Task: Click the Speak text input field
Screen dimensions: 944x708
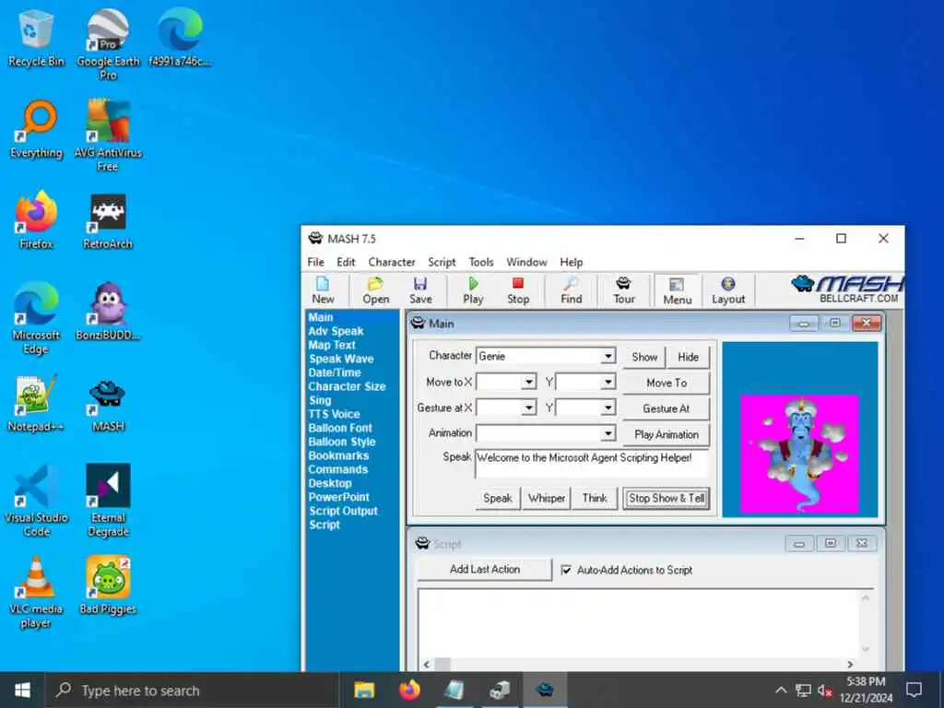Action: click(x=592, y=464)
